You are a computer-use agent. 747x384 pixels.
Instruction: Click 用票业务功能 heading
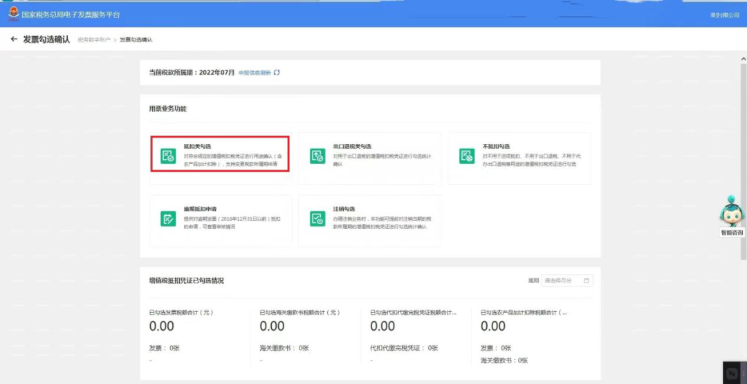pyautogui.click(x=167, y=109)
